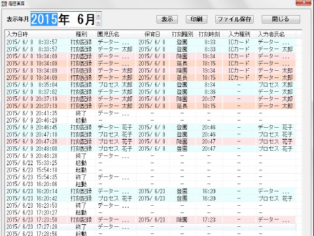Image resolution: width=314 pixels, height=236 pixels.
Task: Click the 閉じる button
Action: [x=281, y=19]
